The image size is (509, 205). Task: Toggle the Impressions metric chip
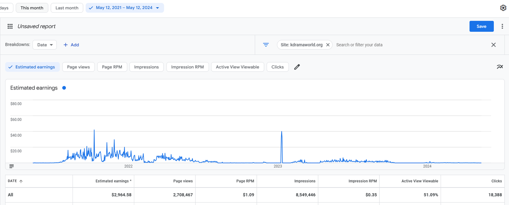146,67
